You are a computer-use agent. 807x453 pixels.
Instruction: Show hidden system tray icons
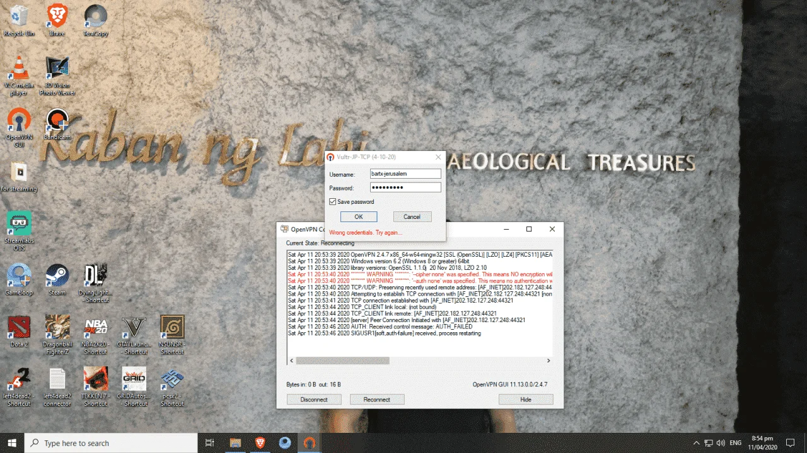696,443
